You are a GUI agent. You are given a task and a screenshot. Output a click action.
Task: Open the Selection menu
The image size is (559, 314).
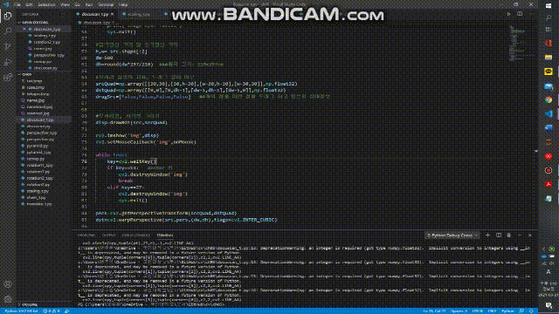tap(46, 4)
